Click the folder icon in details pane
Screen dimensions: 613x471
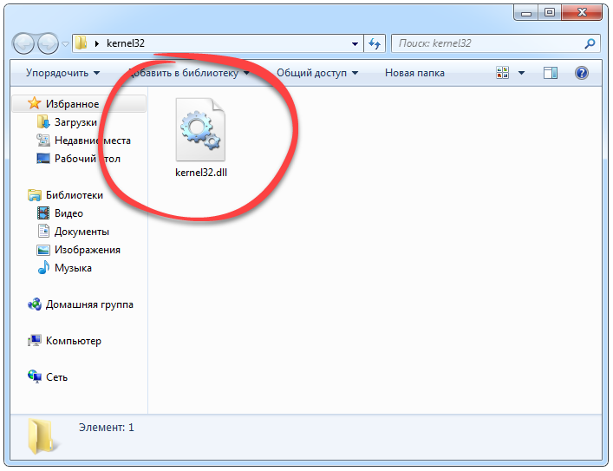(x=42, y=436)
